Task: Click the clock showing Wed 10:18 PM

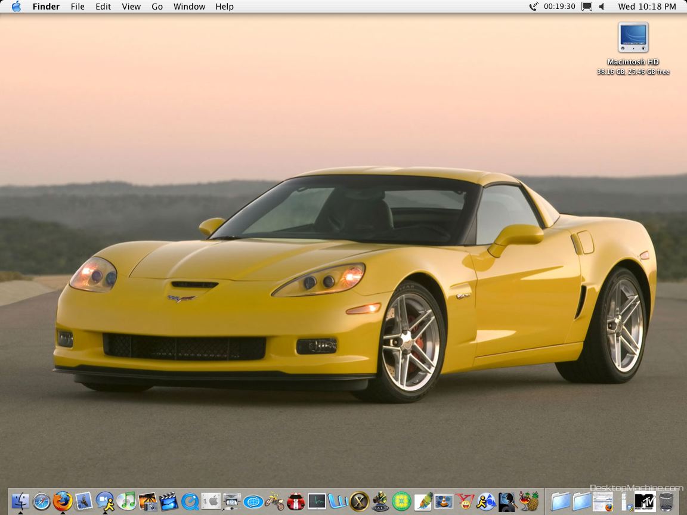Action: 647,7
